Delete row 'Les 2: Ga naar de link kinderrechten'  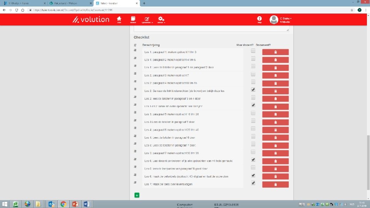click(275, 91)
